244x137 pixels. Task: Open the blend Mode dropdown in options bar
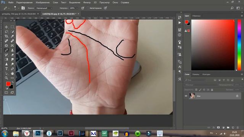pos(44,8)
